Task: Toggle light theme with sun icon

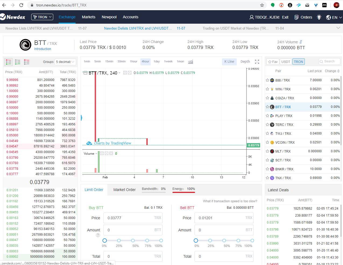Action: coord(319,17)
